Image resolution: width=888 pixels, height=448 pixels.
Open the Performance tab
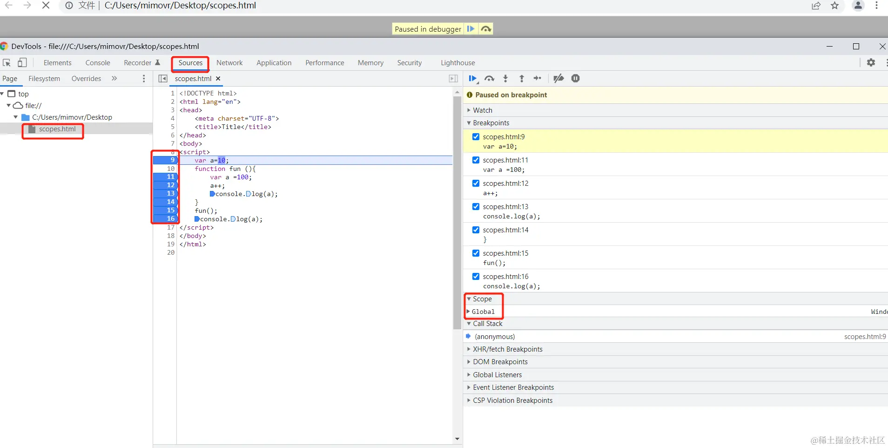pos(325,63)
